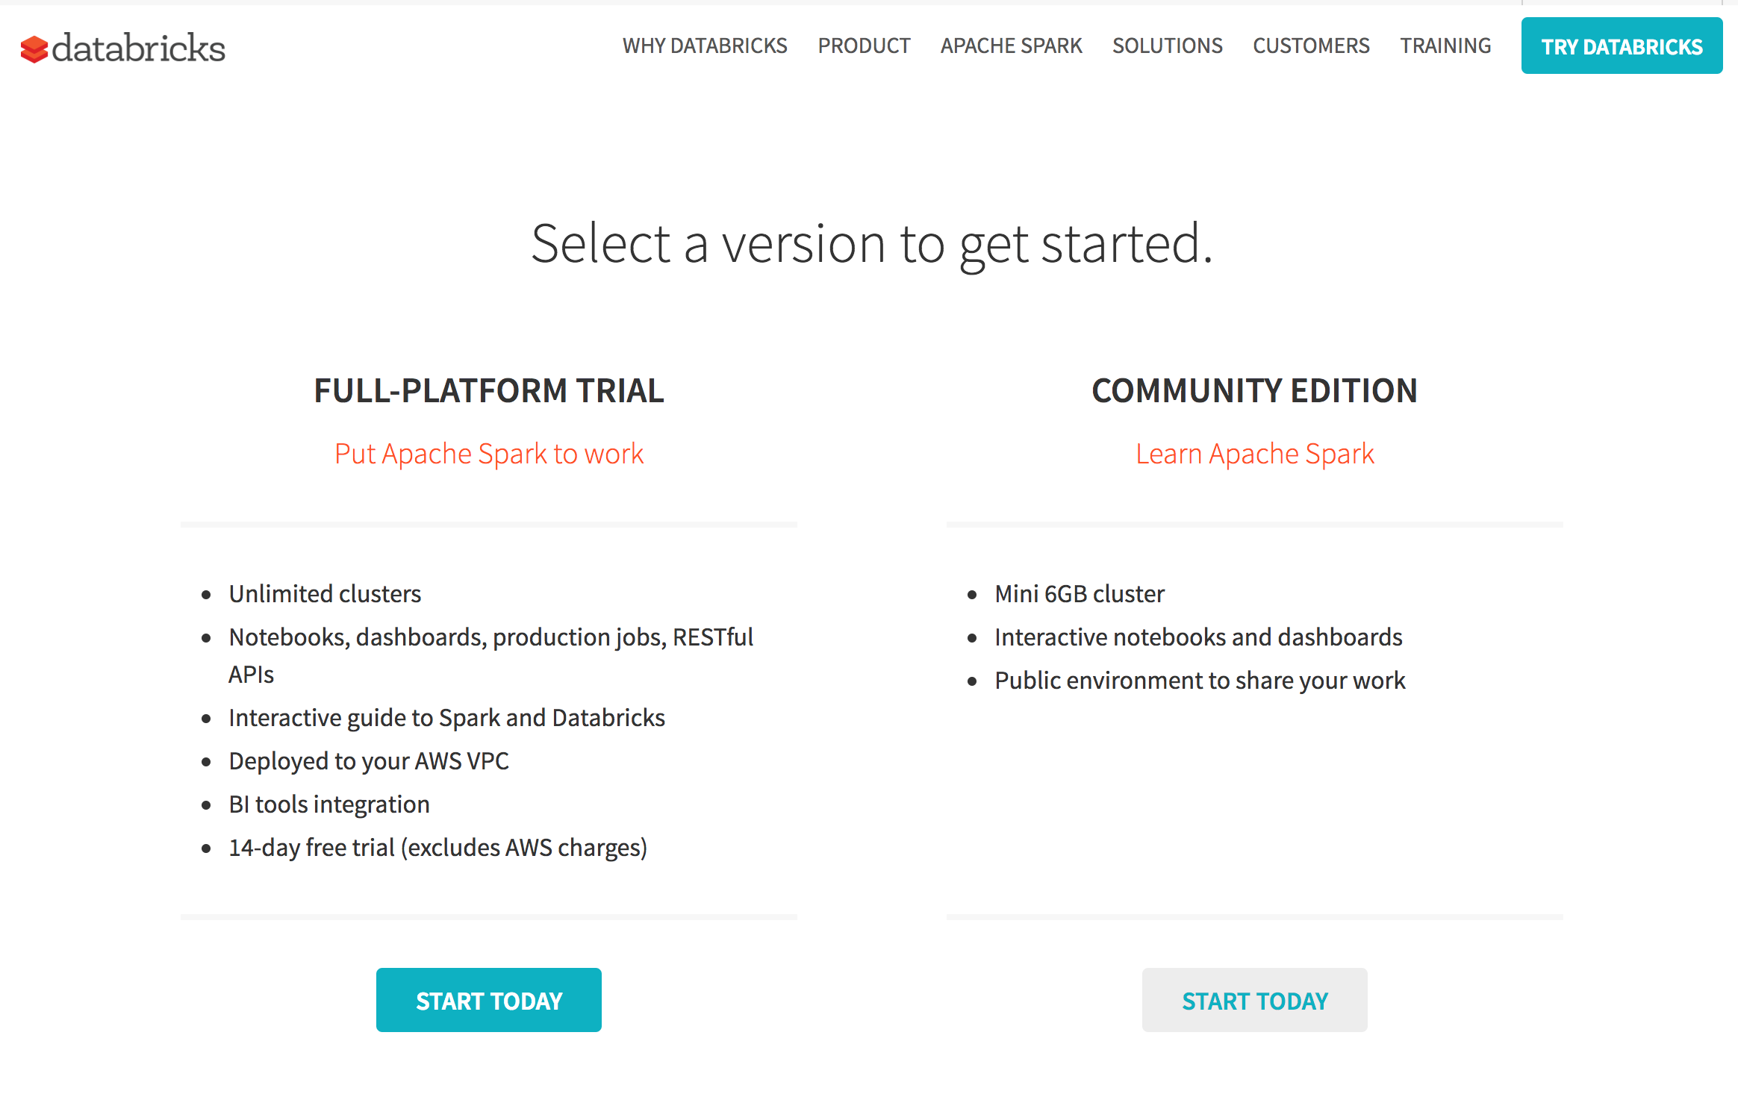Screen dimensions: 1738x1097
Task: Start today under Full-Platform Trial
Action: (x=489, y=1000)
